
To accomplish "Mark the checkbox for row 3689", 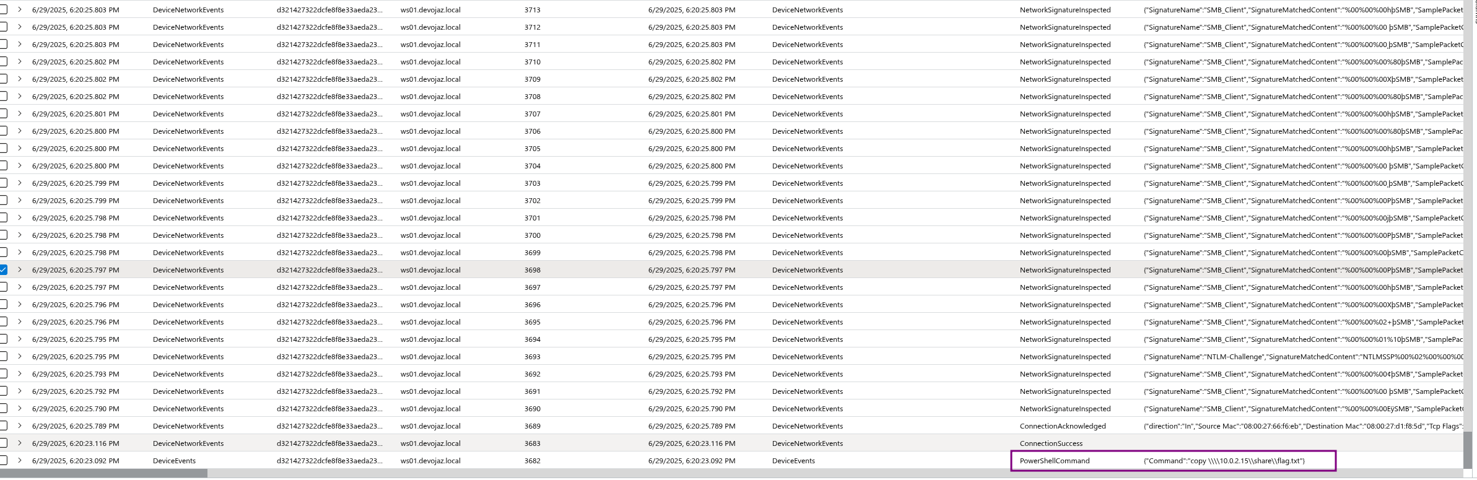I will pyautogui.click(x=3, y=426).
